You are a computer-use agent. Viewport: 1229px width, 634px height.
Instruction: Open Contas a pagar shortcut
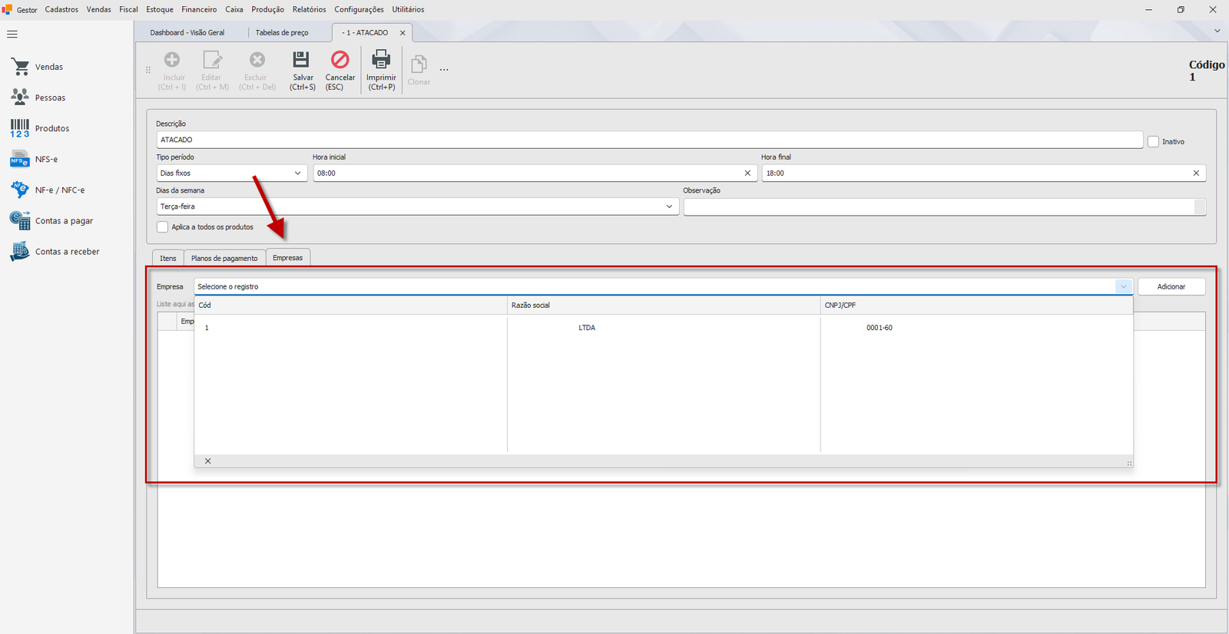pos(51,220)
